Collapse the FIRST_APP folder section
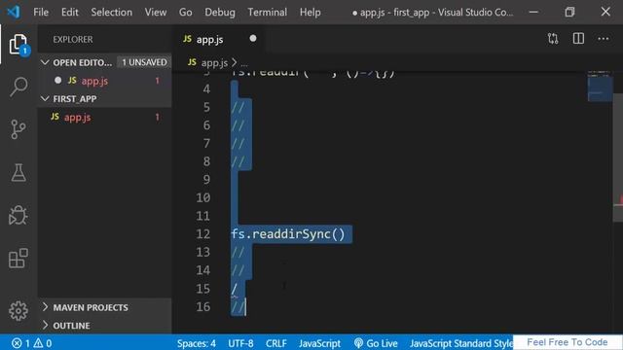623x350 pixels. tap(45, 98)
